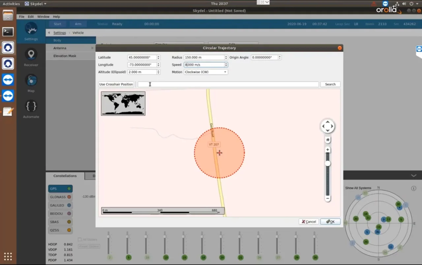Click the Longitude spinner arrows

[158, 65]
